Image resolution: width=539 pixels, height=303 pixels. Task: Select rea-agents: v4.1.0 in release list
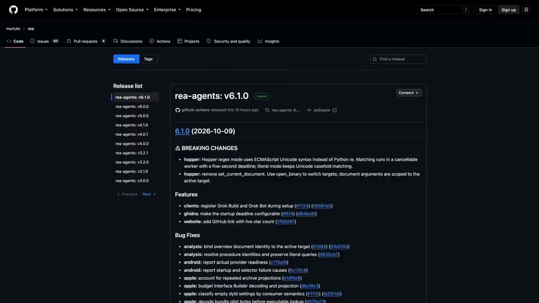tap(132, 125)
